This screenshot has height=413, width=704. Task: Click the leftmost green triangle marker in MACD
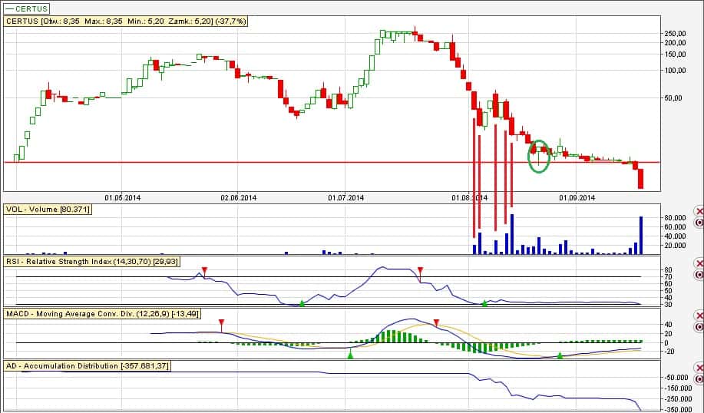(350, 355)
